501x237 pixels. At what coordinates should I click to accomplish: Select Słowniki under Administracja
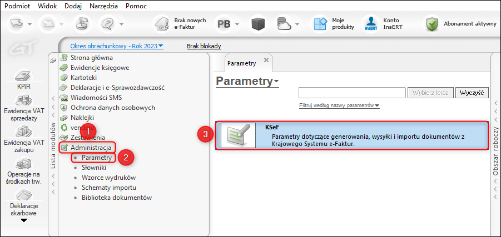(93, 168)
